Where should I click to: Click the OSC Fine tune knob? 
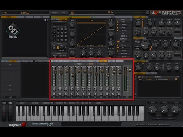tap(72, 43)
